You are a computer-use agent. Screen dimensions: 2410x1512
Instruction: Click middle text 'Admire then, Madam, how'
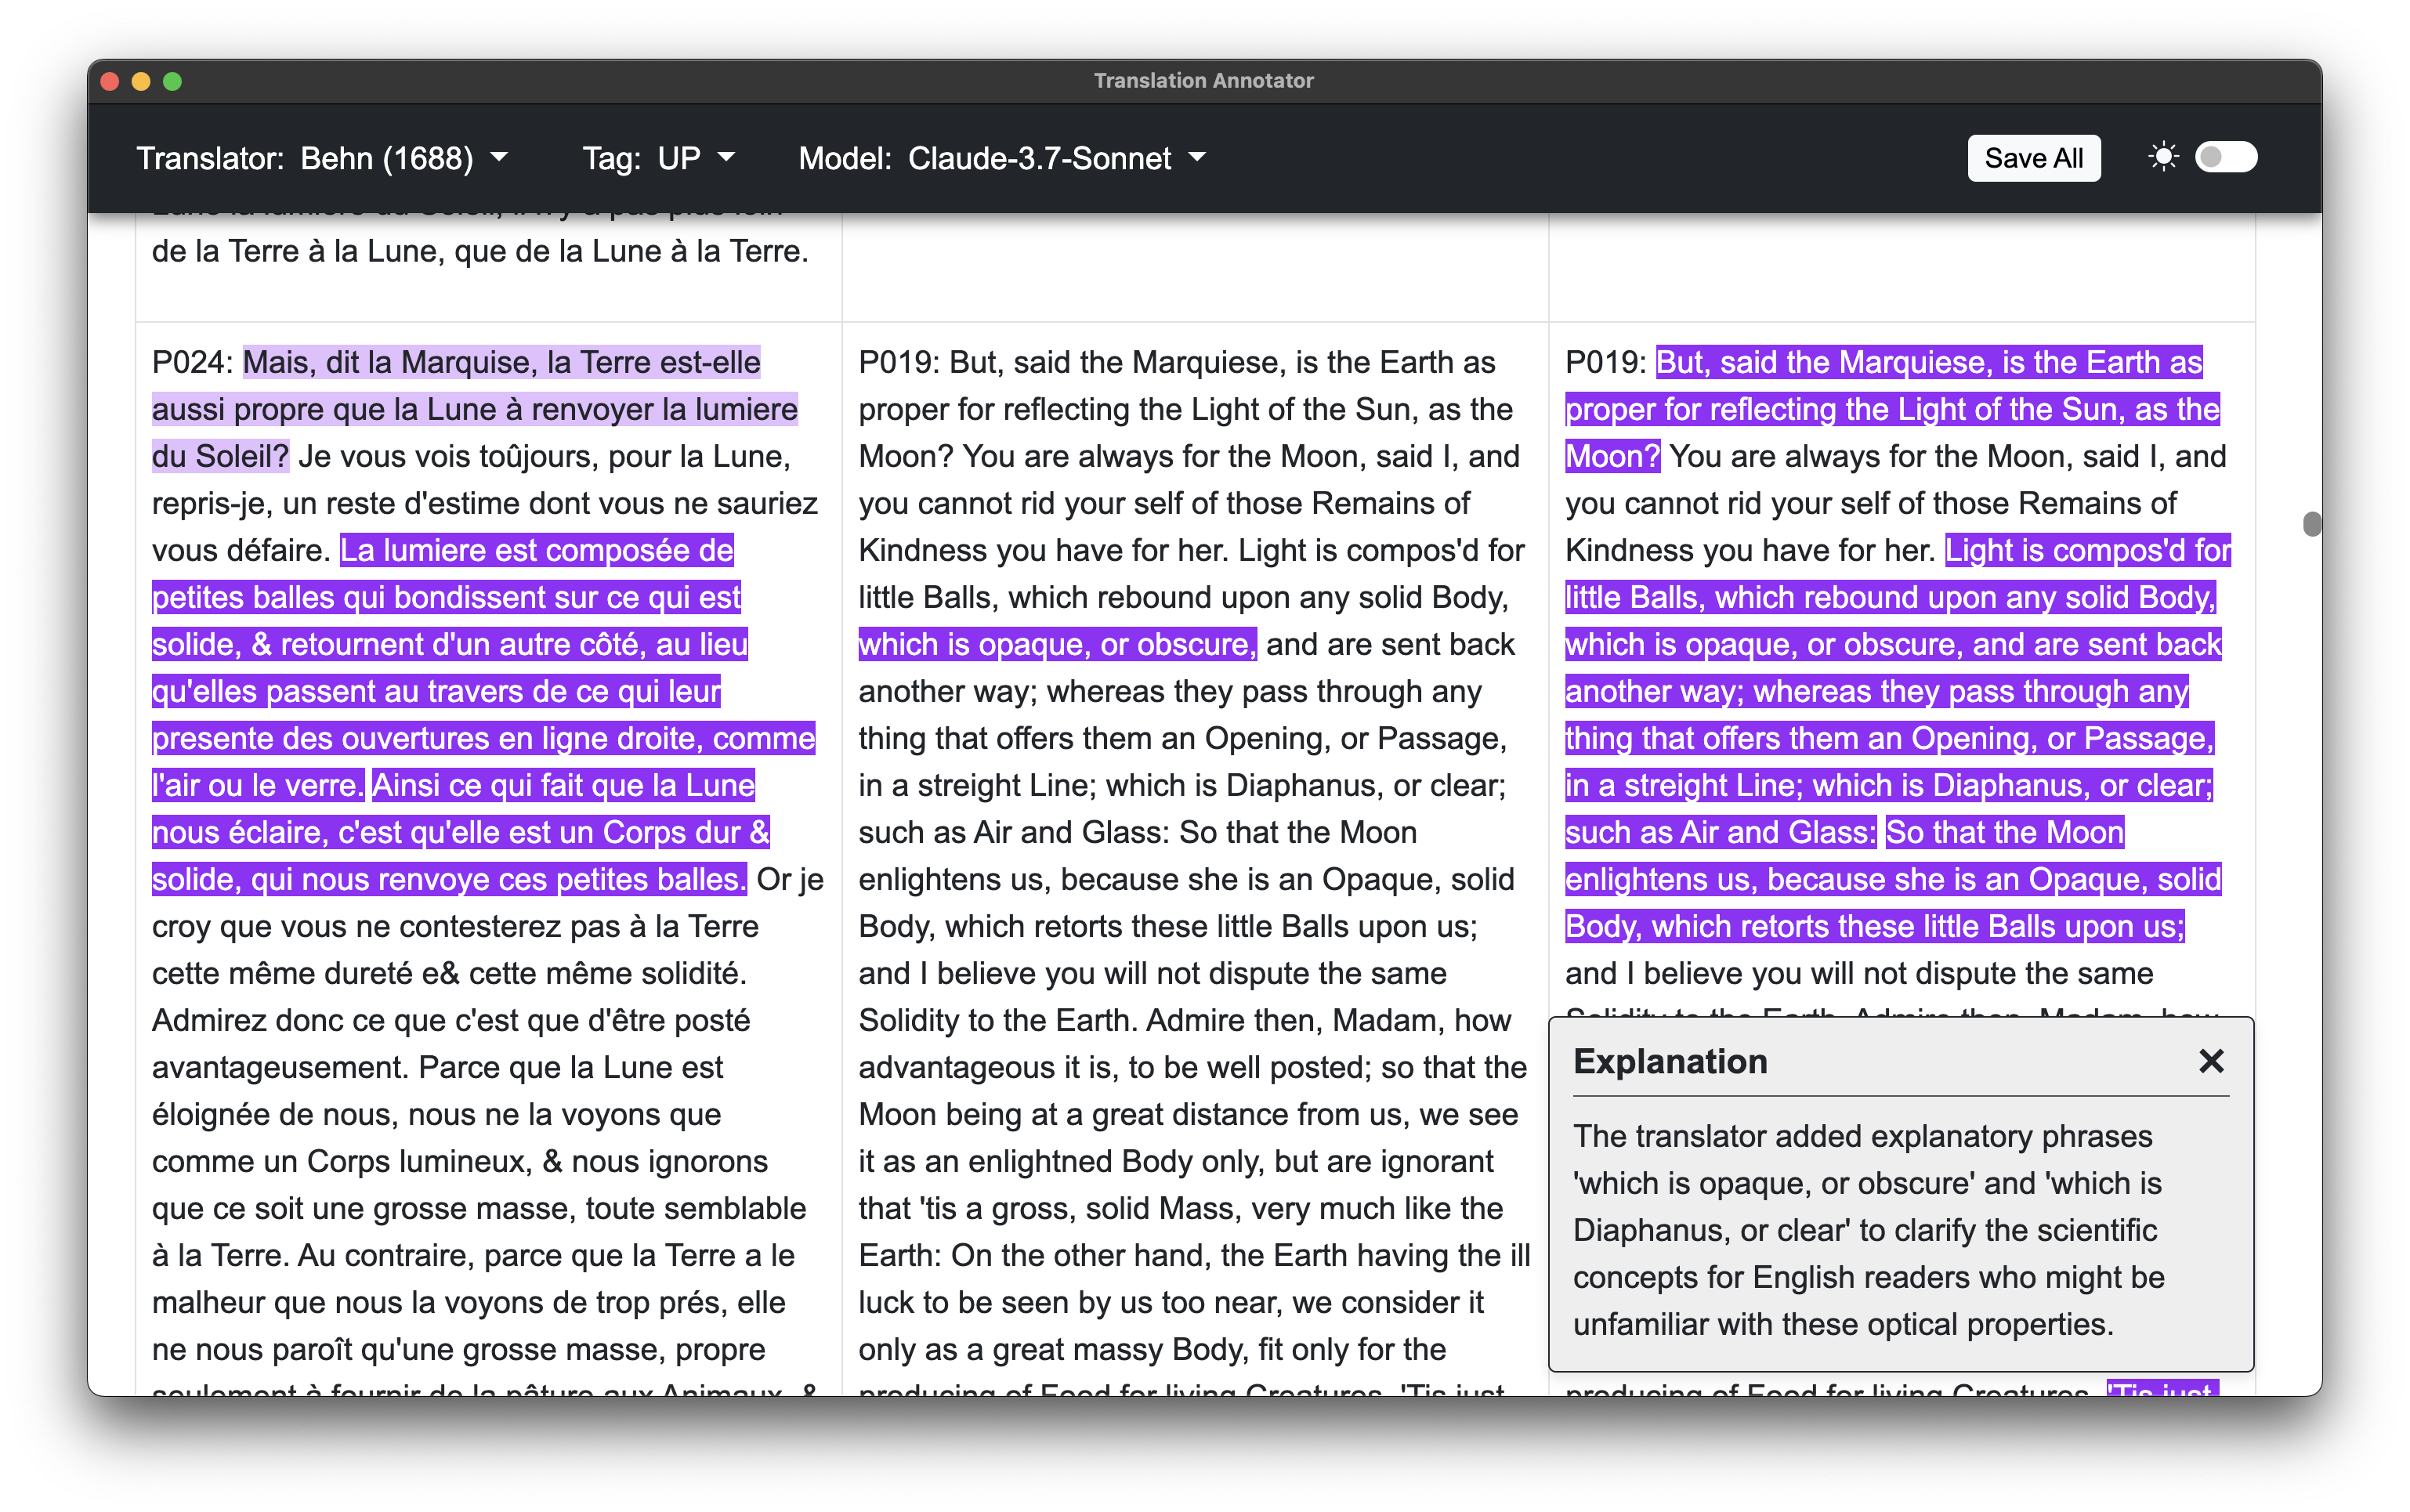[1329, 1020]
